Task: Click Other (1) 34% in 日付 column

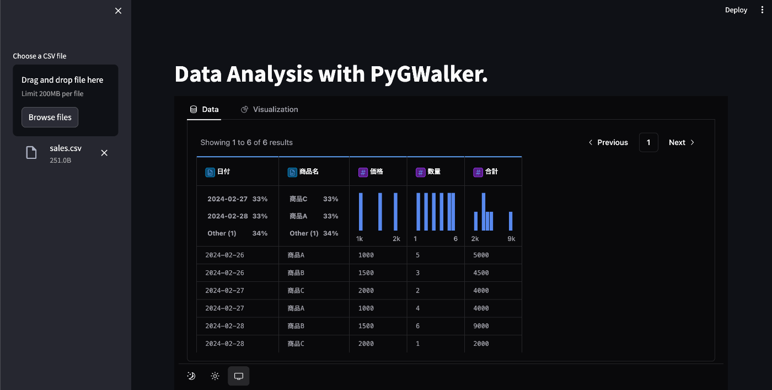Action: (x=237, y=233)
